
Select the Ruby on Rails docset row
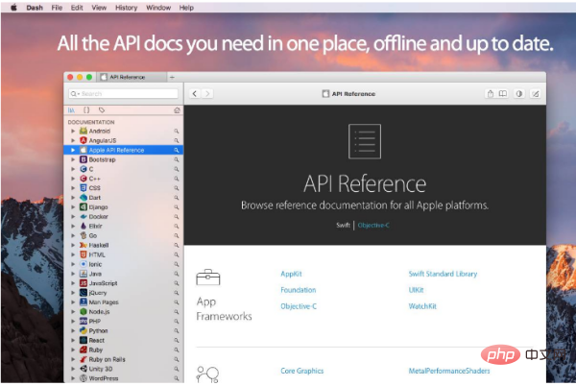[124, 359]
